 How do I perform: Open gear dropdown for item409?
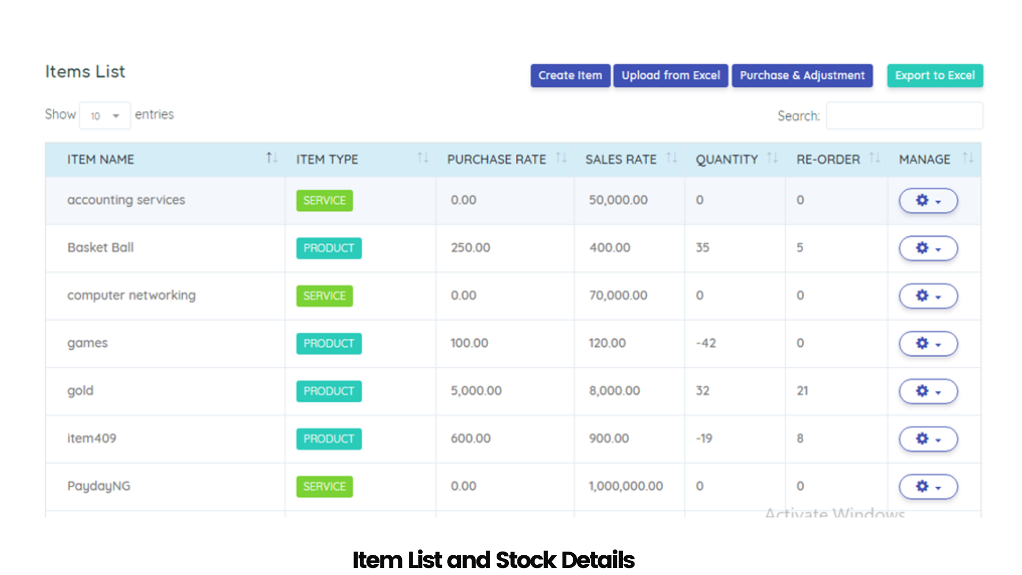[x=928, y=439]
